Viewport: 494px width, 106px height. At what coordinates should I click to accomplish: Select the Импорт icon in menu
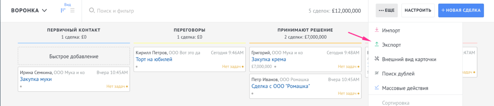tap(377, 30)
